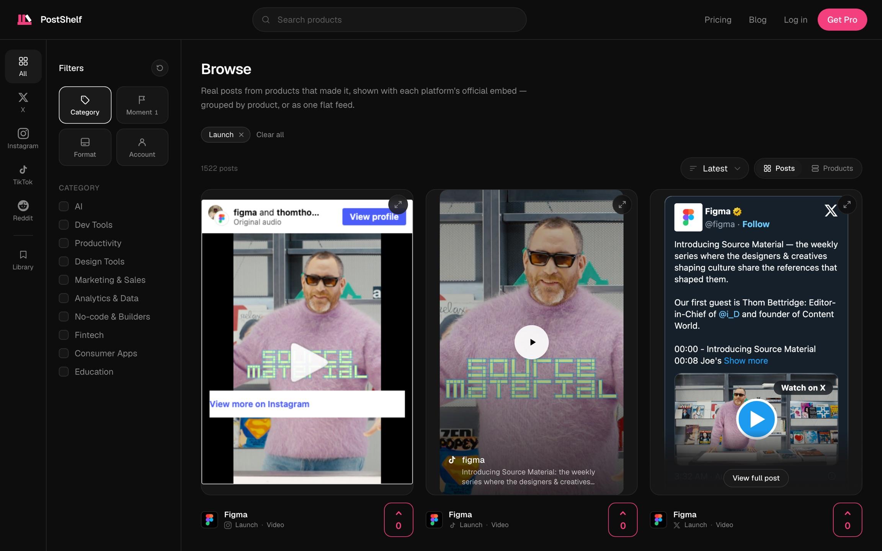This screenshot has height=551, width=882.
Task: Click the "1522 posts" count text
Action: [x=219, y=168]
